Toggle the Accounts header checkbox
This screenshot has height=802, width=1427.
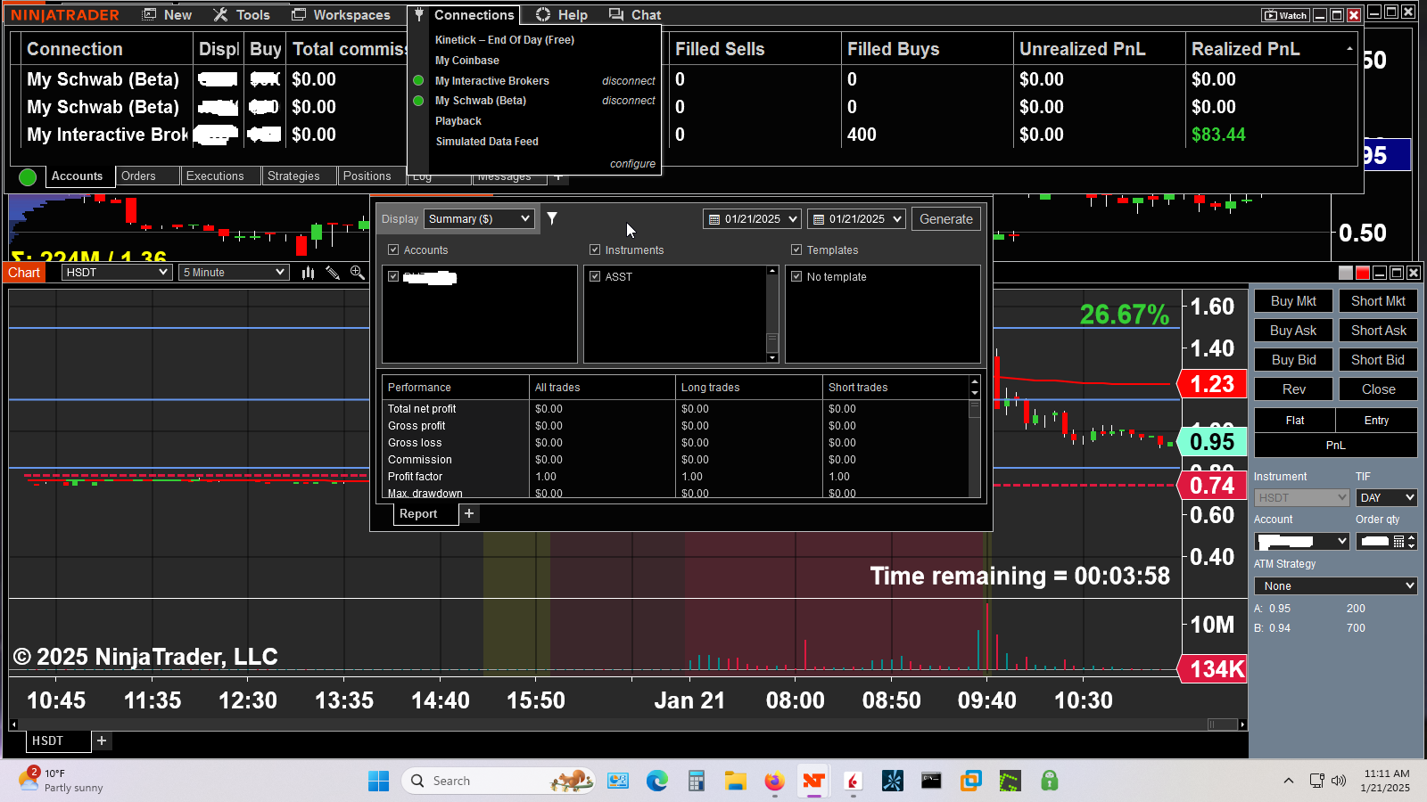pos(393,250)
